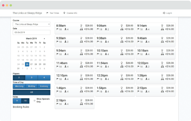Click the player icon on the 10:10am card
Image resolution: width=191 pixels, height=121 pixels.
[106, 54]
